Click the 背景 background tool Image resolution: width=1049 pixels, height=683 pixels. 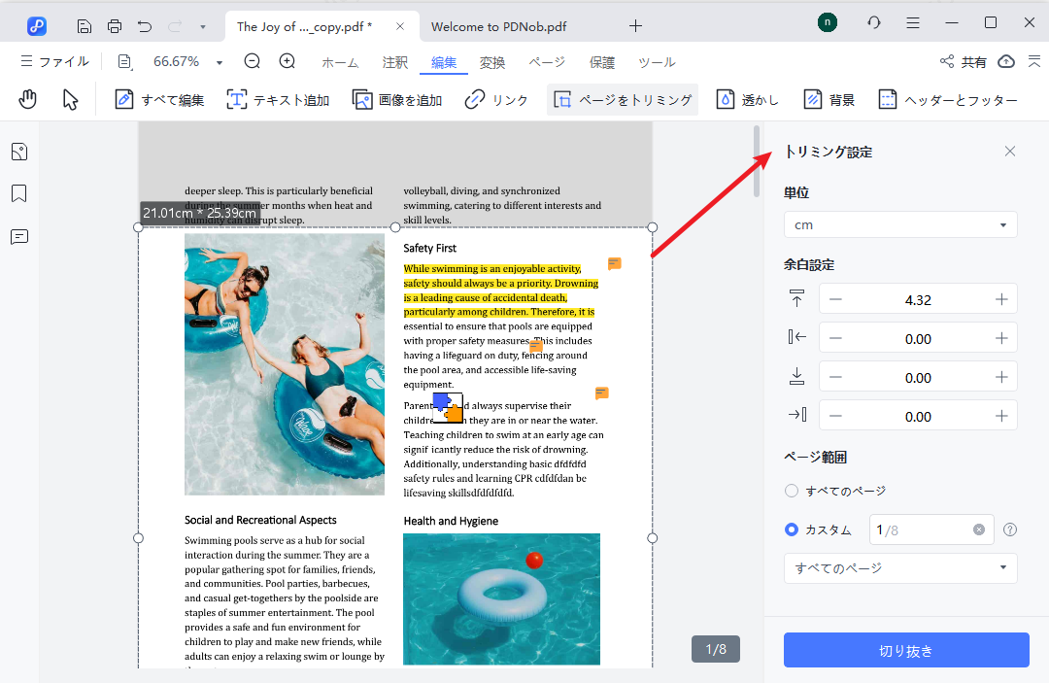coord(829,100)
